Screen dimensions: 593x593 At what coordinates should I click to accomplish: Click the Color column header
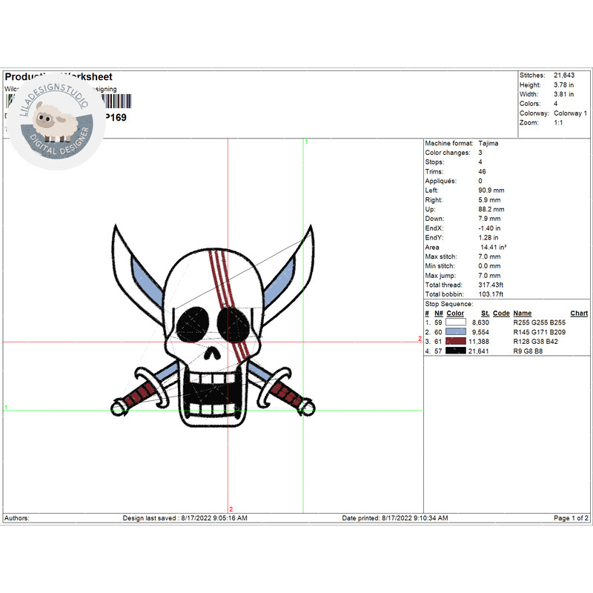click(x=455, y=314)
